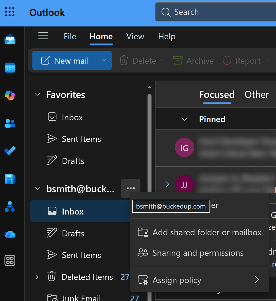Launch the Copilot app icon
The height and width of the screenshot is (301, 276).
click(x=10, y=95)
